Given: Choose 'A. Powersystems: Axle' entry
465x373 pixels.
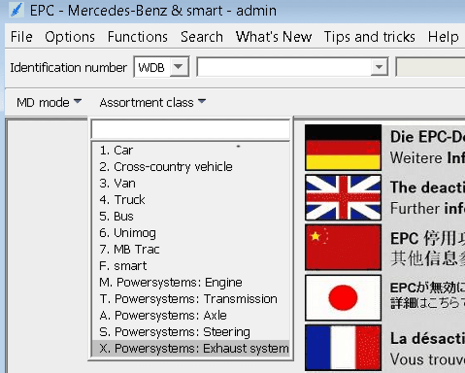Looking at the screenshot, I should coord(190,315).
